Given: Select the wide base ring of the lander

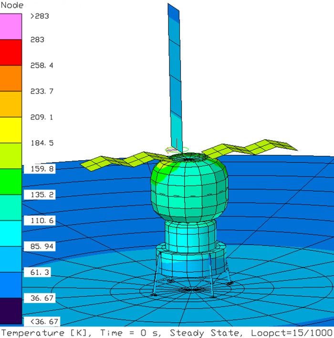Looking at the screenshot, I should coord(191,261).
